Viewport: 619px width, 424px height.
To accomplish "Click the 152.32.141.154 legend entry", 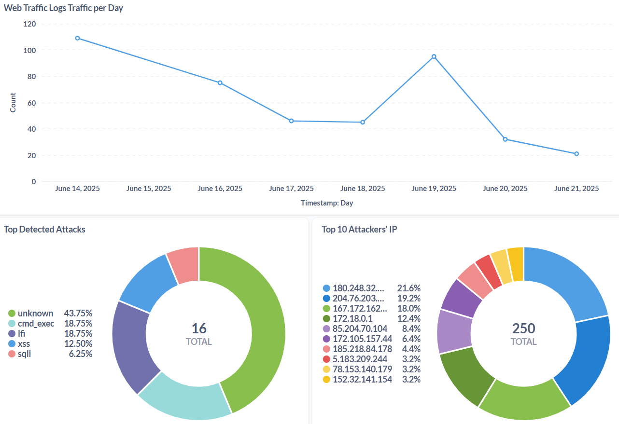I will click(362, 379).
